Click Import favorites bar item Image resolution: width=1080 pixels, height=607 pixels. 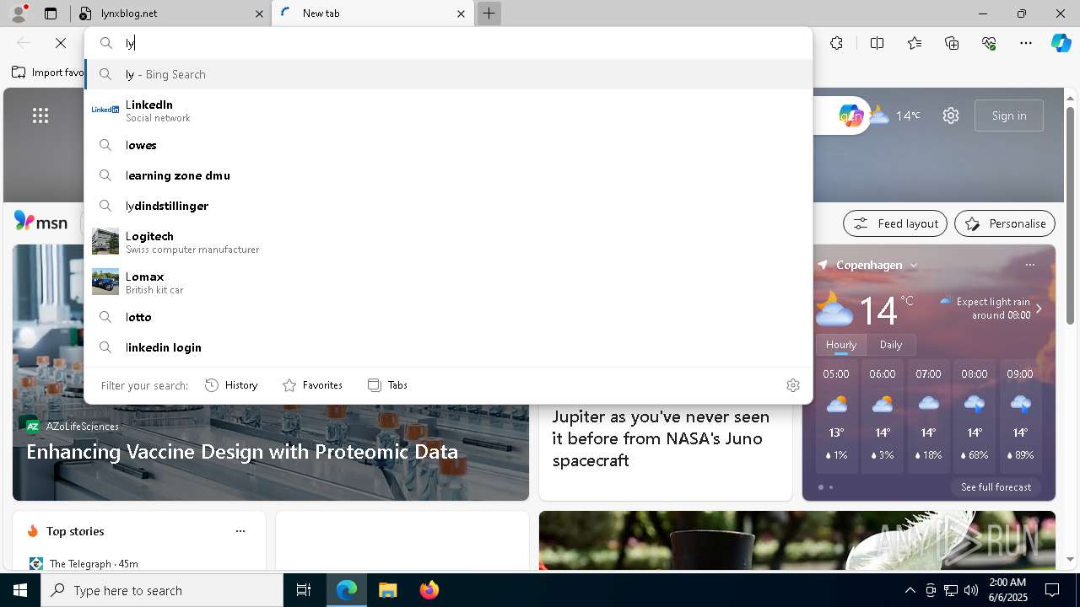click(x=47, y=73)
